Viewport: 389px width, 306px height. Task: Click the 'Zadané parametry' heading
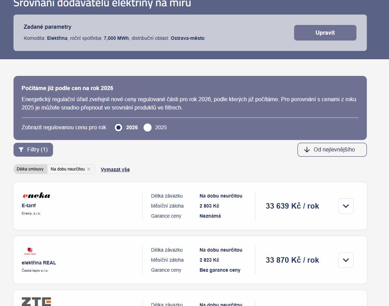47,27
